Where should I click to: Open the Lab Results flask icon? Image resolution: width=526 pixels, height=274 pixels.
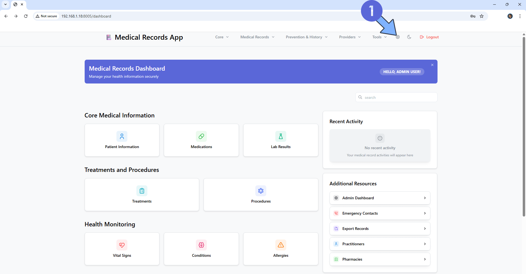281,136
